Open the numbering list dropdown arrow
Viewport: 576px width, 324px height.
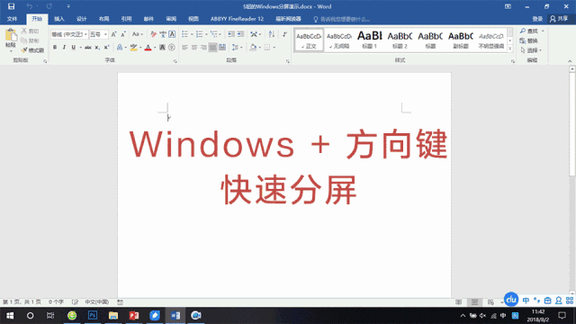pos(206,34)
